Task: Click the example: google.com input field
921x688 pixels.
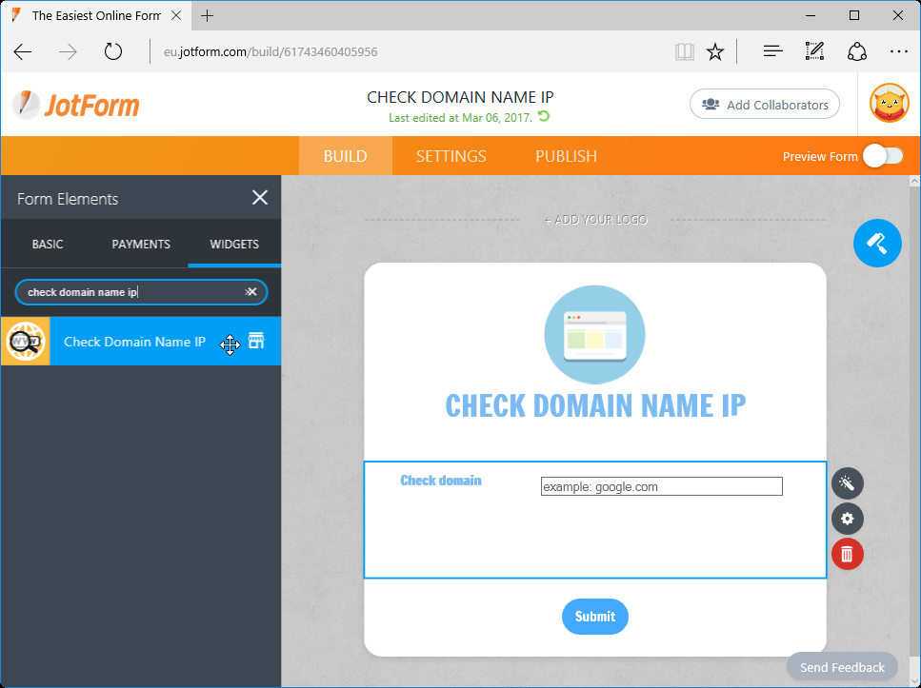Action: (x=661, y=486)
